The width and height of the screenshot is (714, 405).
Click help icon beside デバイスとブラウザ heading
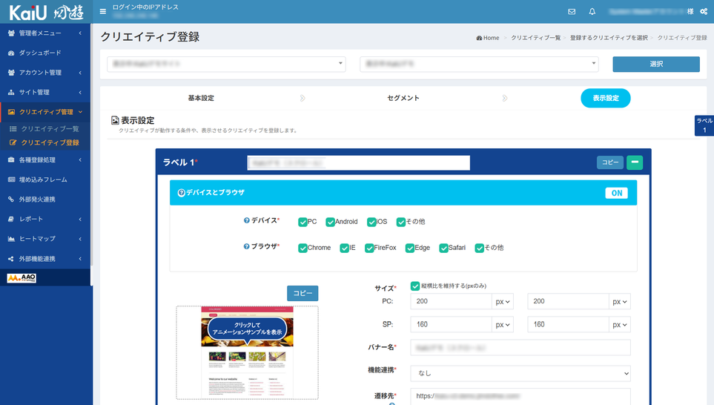click(181, 193)
